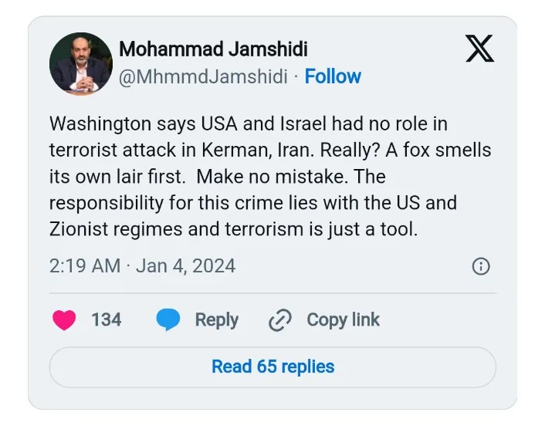Click the words "Make no mistake" in the tweet

point(265,177)
